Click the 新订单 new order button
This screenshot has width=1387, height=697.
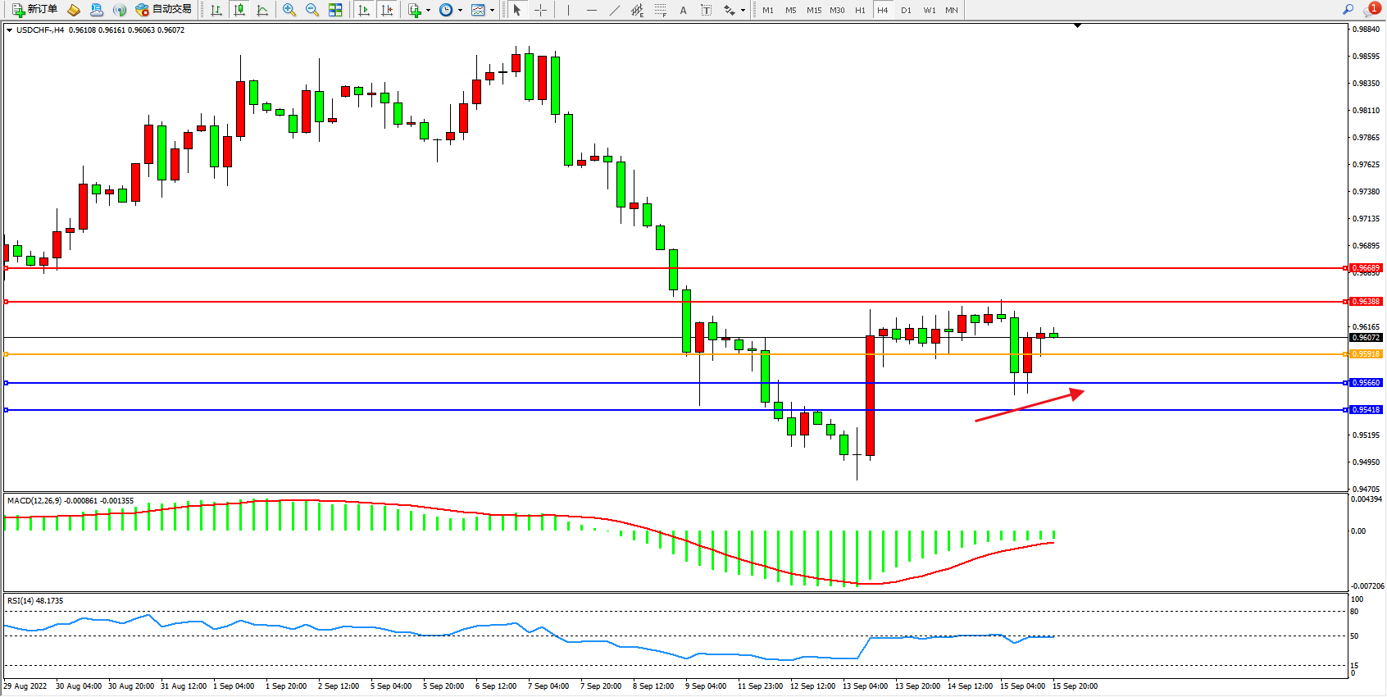pos(34,10)
